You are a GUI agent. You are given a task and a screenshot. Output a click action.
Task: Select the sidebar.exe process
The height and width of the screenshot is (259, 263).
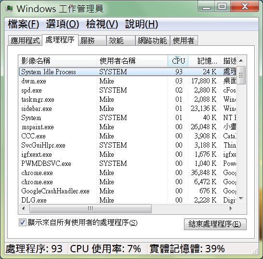pos(128,109)
